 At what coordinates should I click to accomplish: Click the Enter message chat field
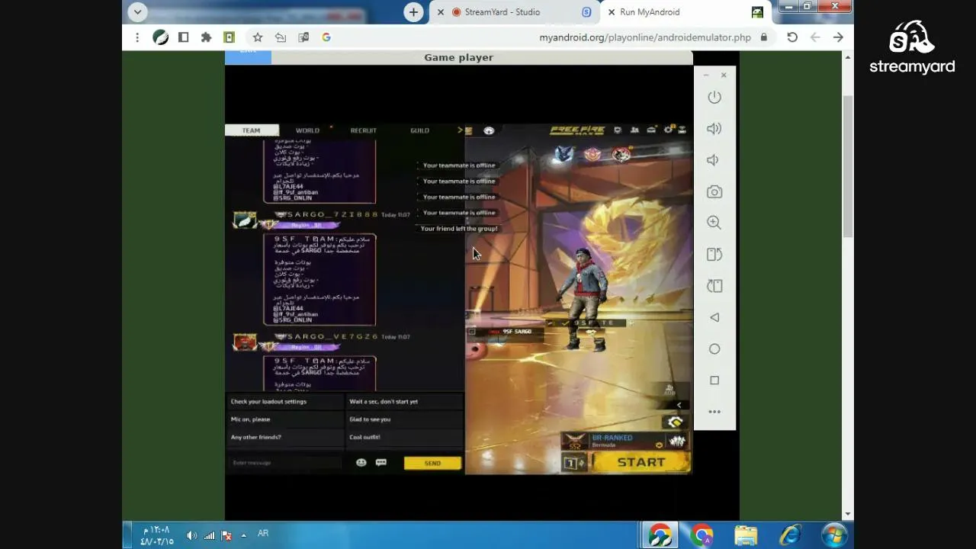[x=284, y=463]
